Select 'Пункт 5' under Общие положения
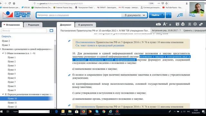 [x=12, y=74]
